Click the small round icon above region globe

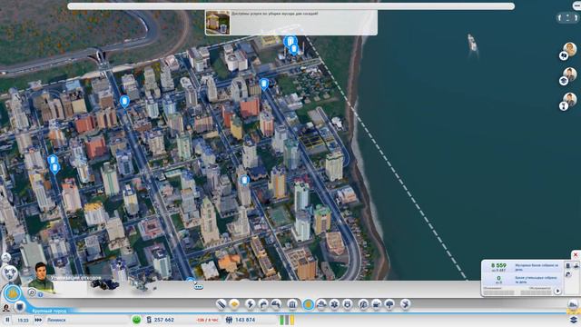point(6,257)
